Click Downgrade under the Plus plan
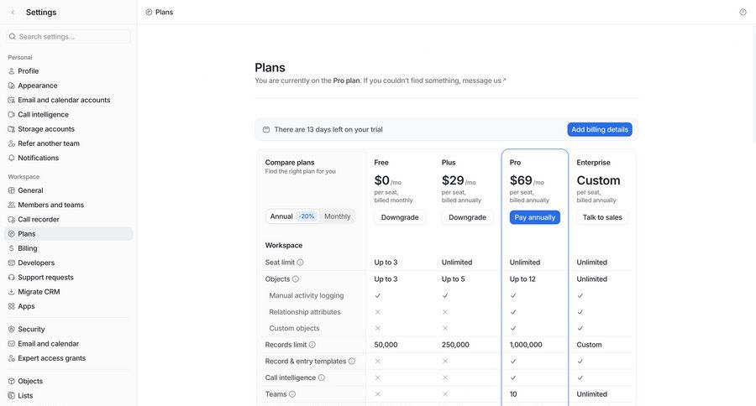The height and width of the screenshot is (406, 756). 467,217
